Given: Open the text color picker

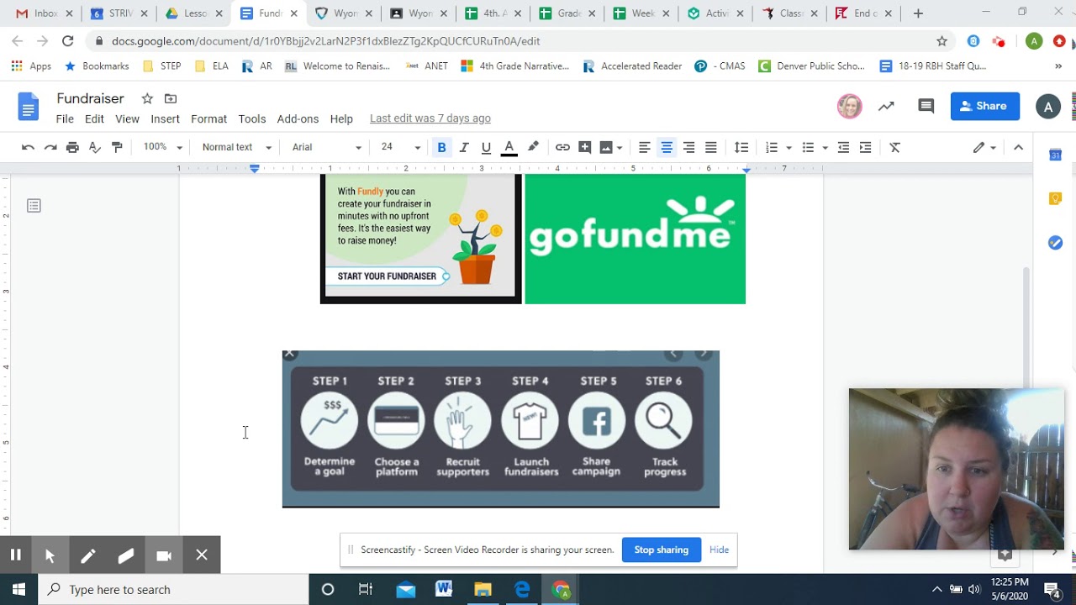Looking at the screenshot, I should point(509,147).
